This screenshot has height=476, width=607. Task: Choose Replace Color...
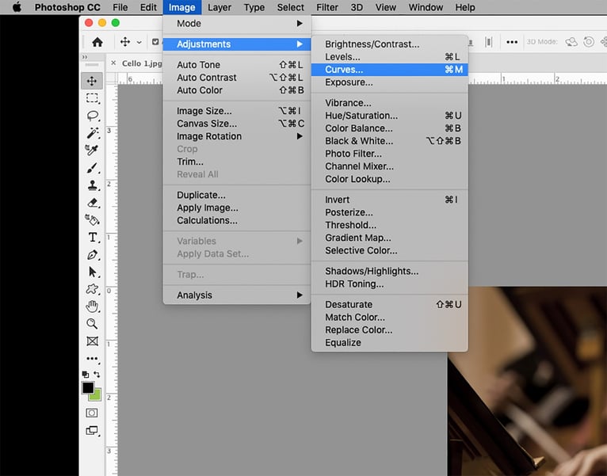pos(389,330)
